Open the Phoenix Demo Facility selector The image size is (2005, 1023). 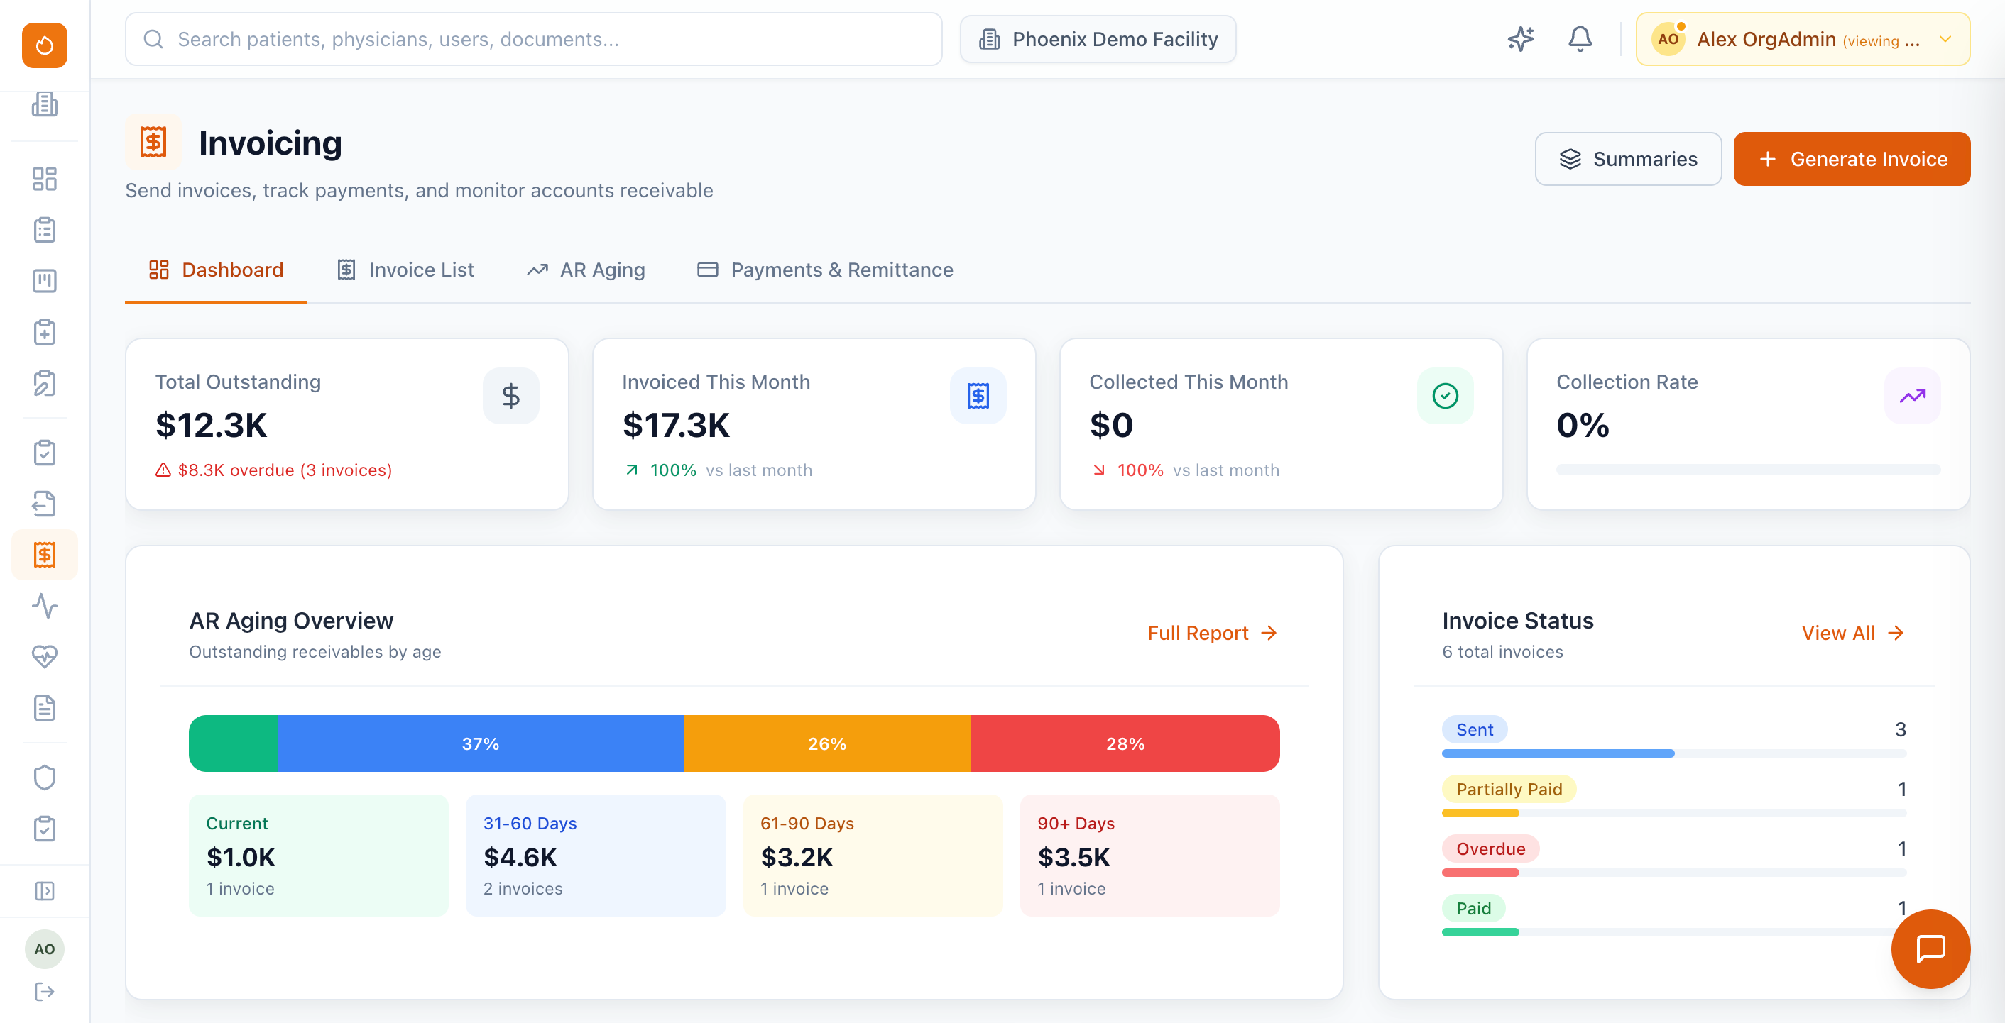(1098, 38)
